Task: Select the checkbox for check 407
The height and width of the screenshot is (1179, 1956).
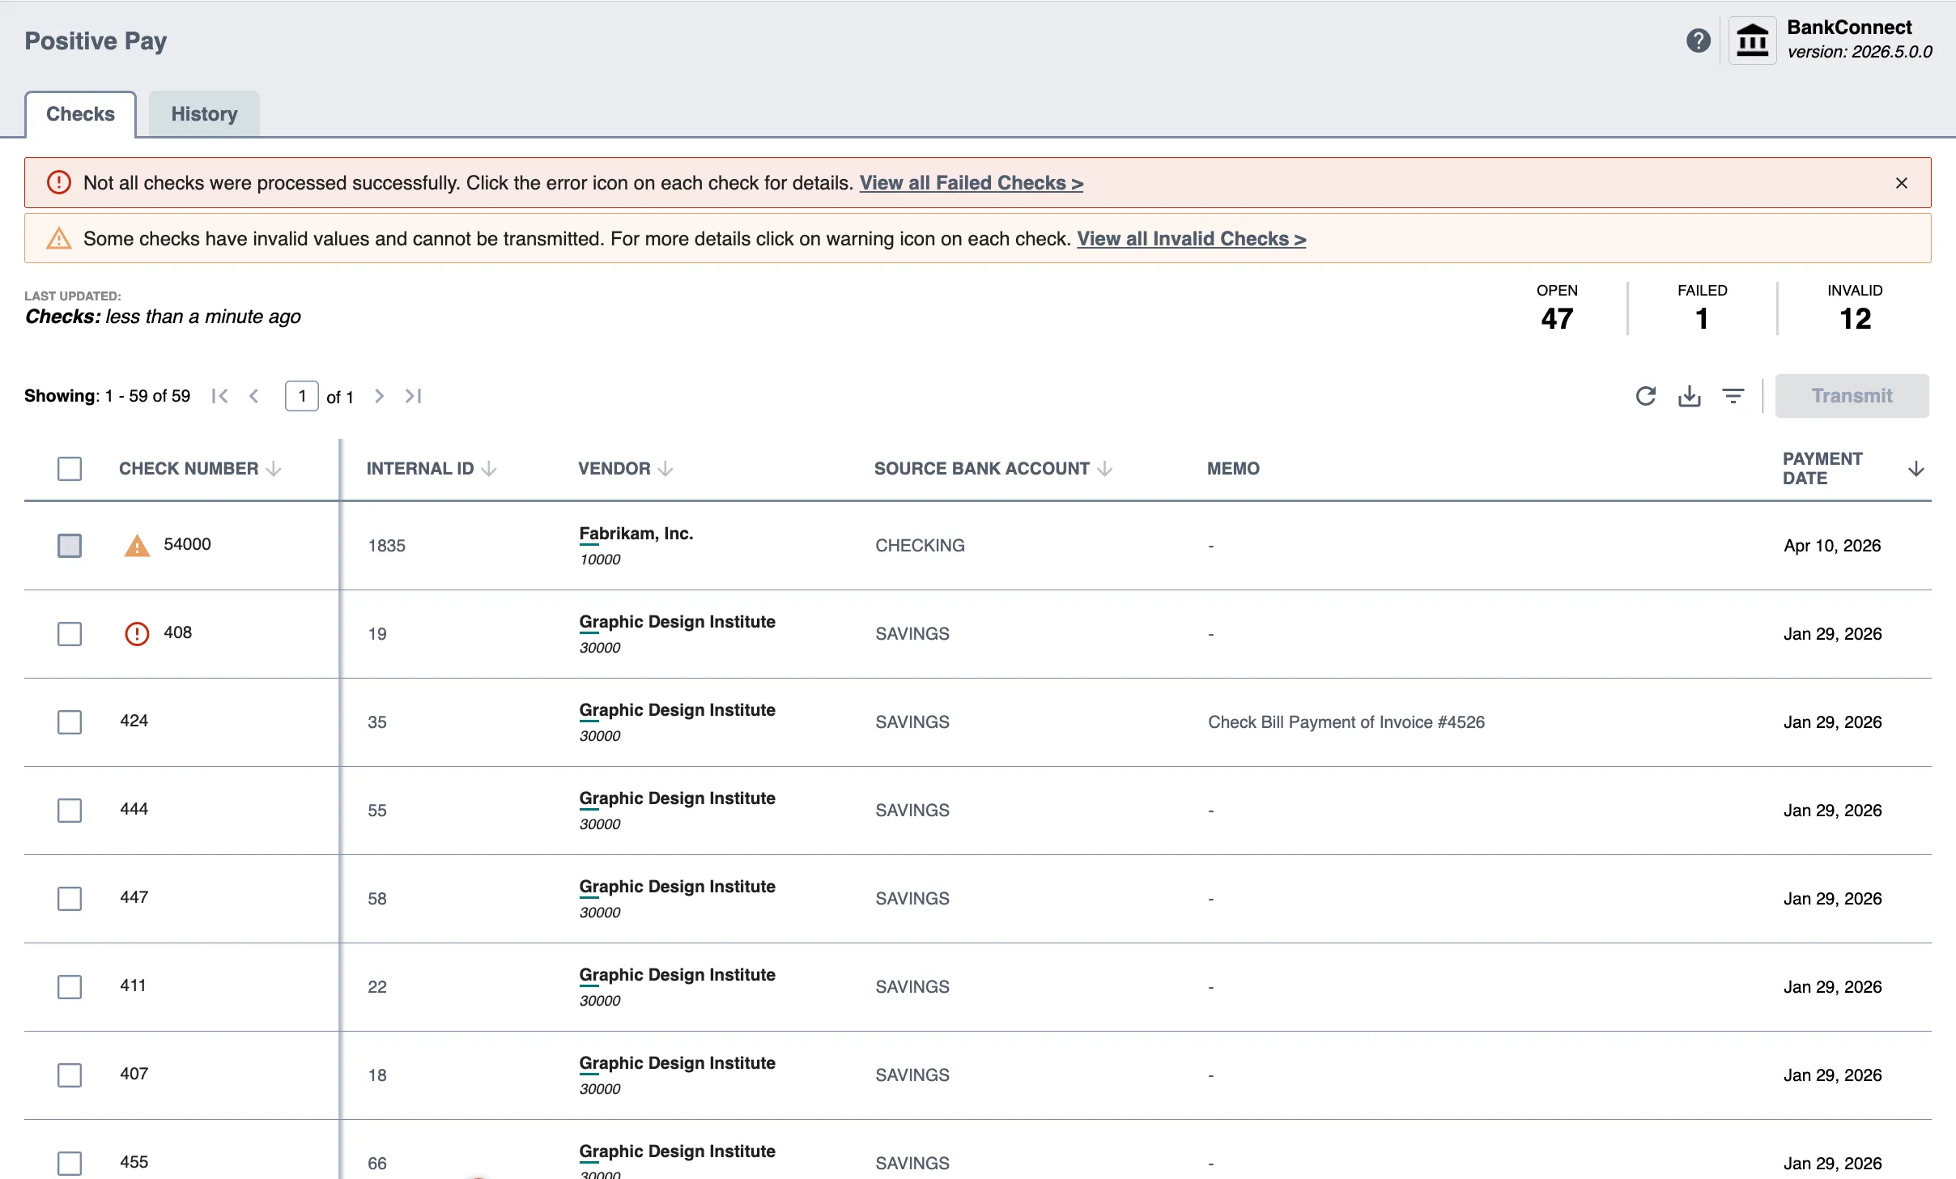Action: 70,1075
